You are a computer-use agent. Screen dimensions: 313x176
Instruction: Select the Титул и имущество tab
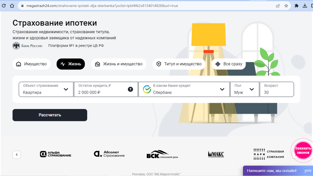(179, 64)
